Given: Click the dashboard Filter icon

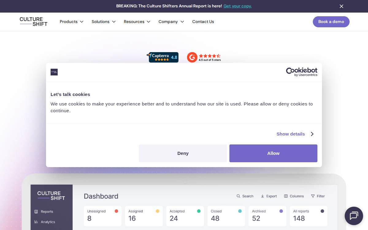Looking at the screenshot, I should tap(313, 196).
